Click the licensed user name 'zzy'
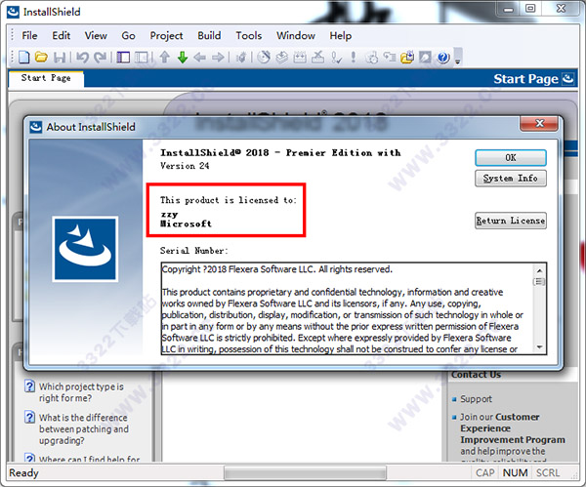This screenshot has height=487, width=586. pos(169,215)
